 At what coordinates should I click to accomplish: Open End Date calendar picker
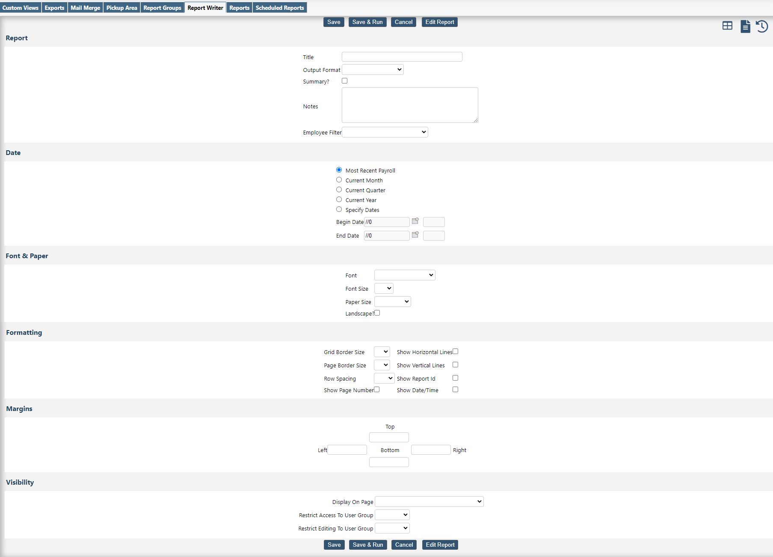point(415,235)
